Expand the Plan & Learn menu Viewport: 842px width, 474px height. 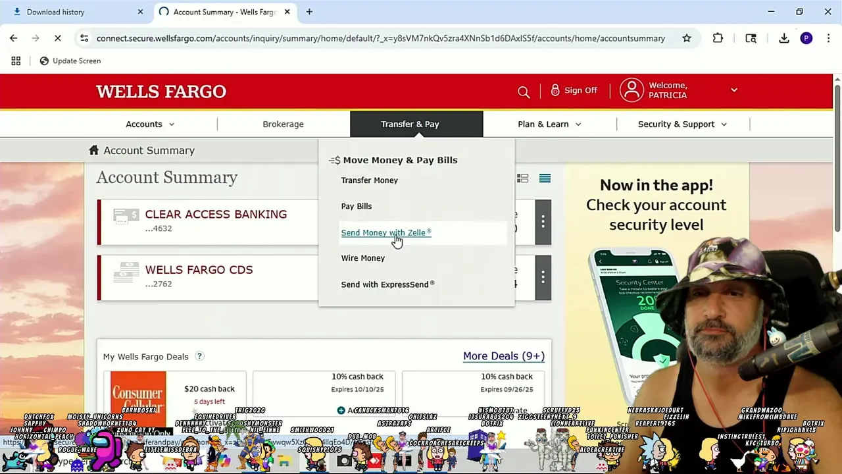pyautogui.click(x=549, y=124)
